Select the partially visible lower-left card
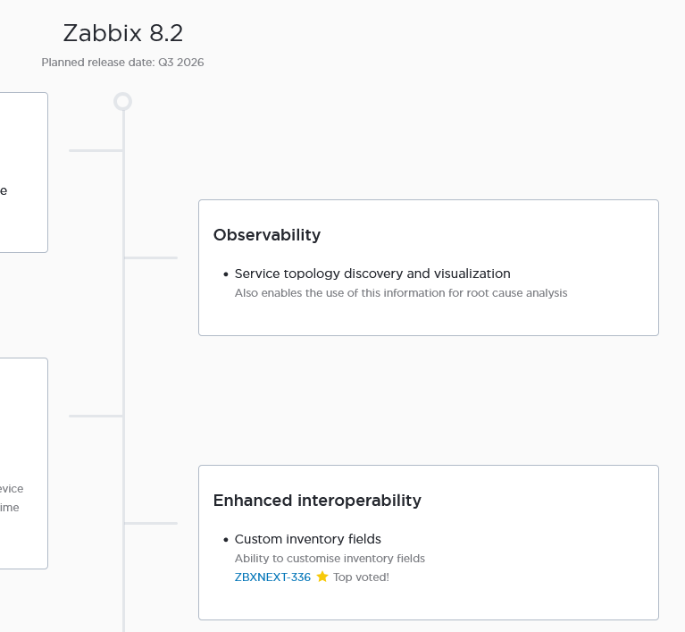The image size is (685, 632). coord(23,463)
